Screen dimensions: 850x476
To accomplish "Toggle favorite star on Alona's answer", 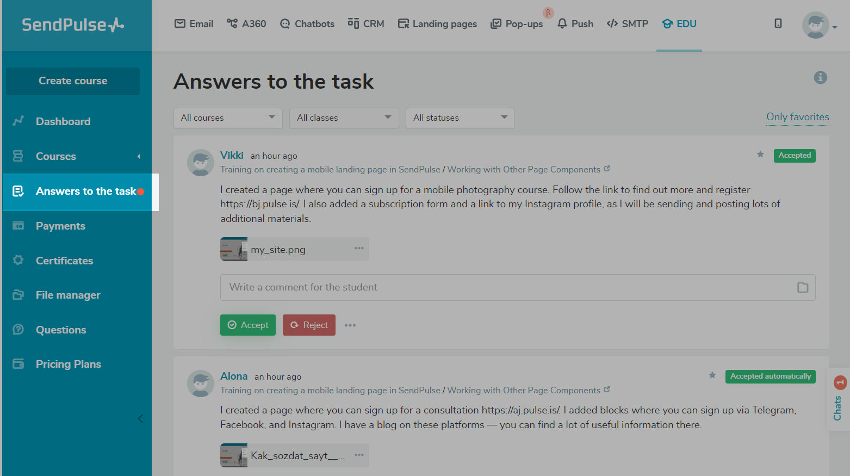I will click(712, 375).
